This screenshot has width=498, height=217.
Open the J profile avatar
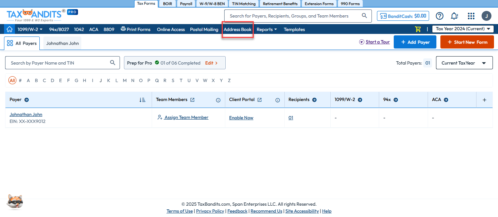(486, 16)
